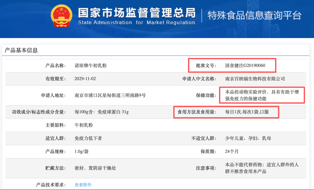Click approval number 国食健注G20190060
The height and width of the screenshot is (190, 314).
[x=245, y=66]
